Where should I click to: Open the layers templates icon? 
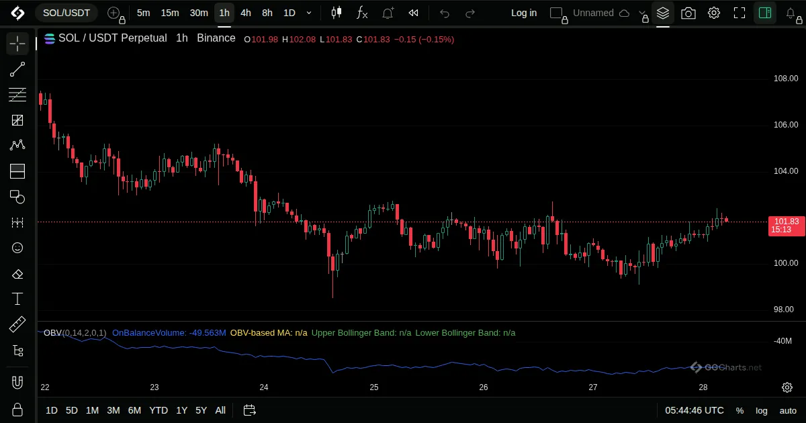[x=663, y=13]
